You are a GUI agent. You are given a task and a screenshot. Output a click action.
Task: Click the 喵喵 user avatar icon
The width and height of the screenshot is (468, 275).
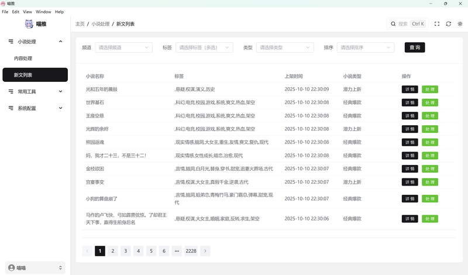tap(11, 267)
